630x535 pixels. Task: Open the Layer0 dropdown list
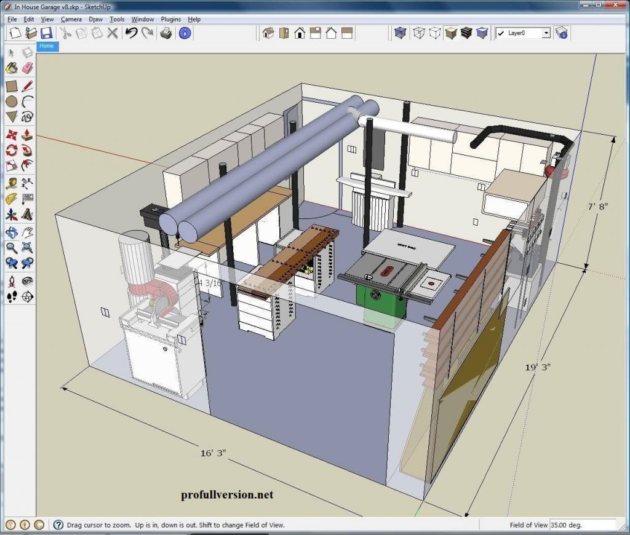pyautogui.click(x=548, y=33)
